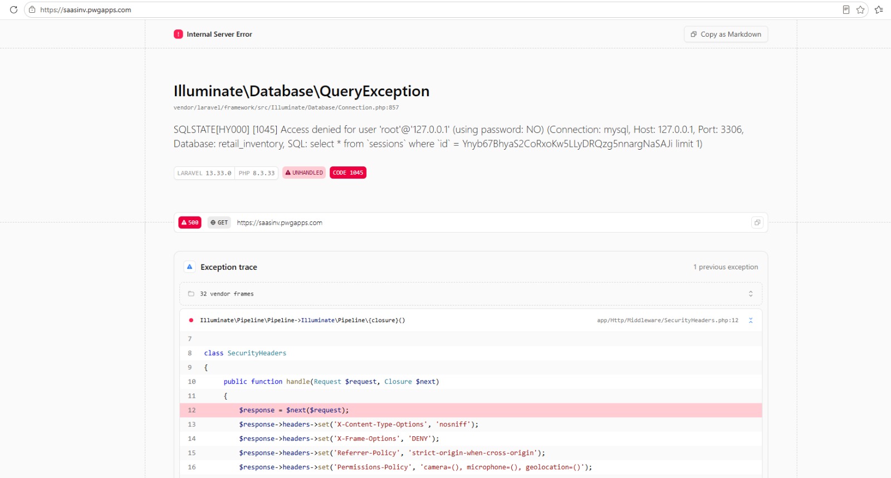Image resolution: width=891 pixels, height=478 pixels.
Task: Show the 1 previous exception
Action: (x=726, y=267)
